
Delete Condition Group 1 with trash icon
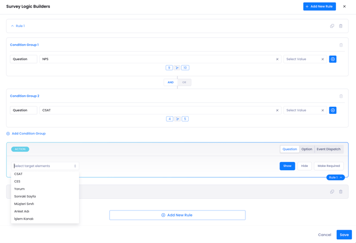pos(341,45)
